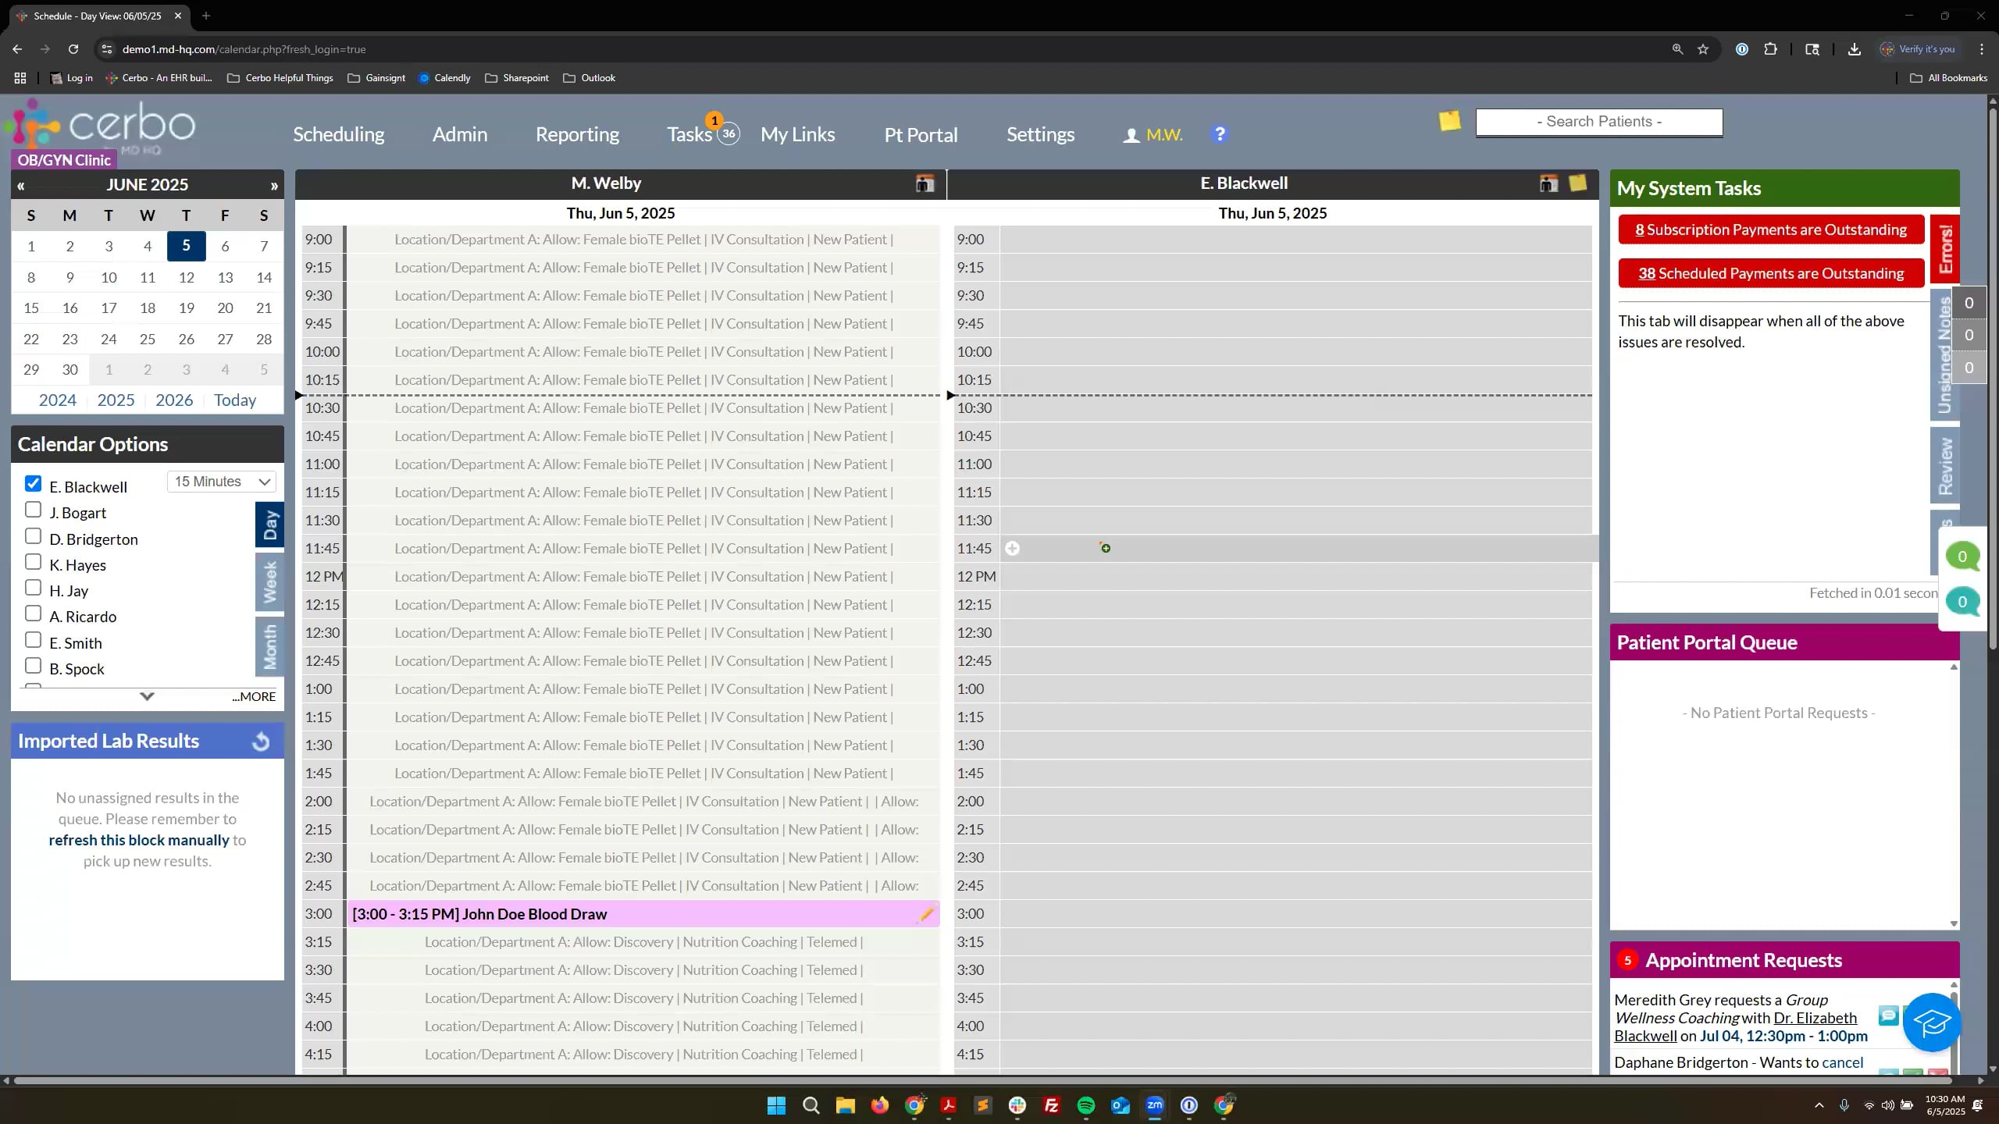Open the blue graduation cap training widget

pos(1931,1023)
